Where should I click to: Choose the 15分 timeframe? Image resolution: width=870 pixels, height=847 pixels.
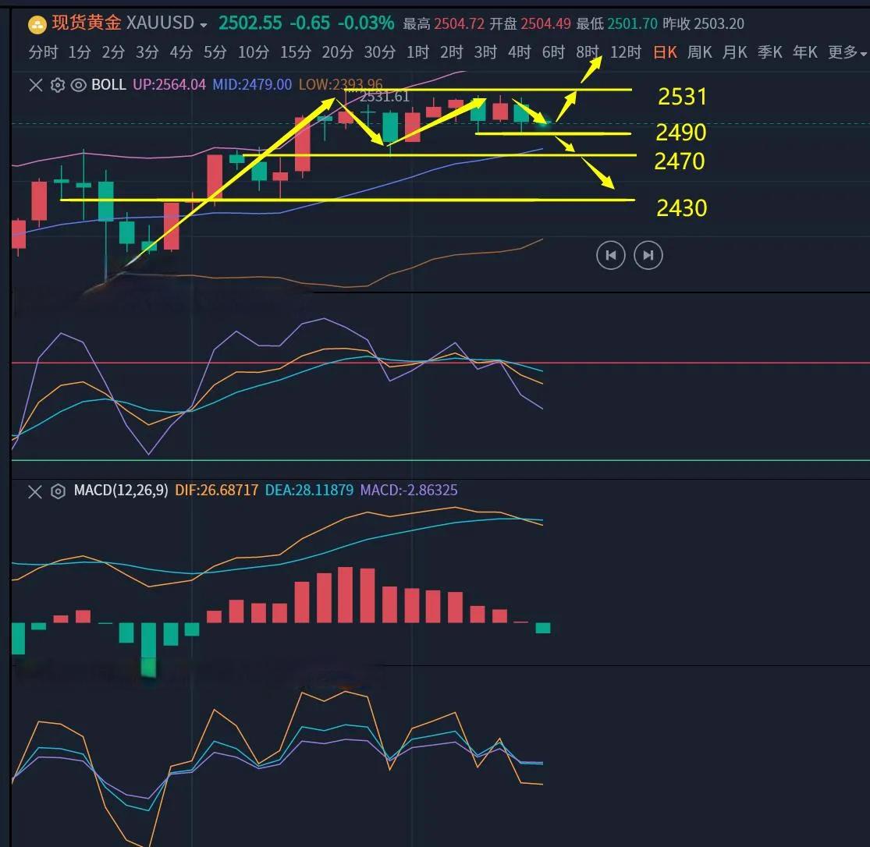pyautogui.click(x=295, y=53)
